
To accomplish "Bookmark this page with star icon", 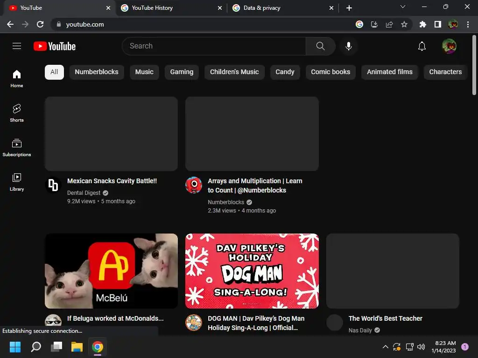I will click(404, 24).
